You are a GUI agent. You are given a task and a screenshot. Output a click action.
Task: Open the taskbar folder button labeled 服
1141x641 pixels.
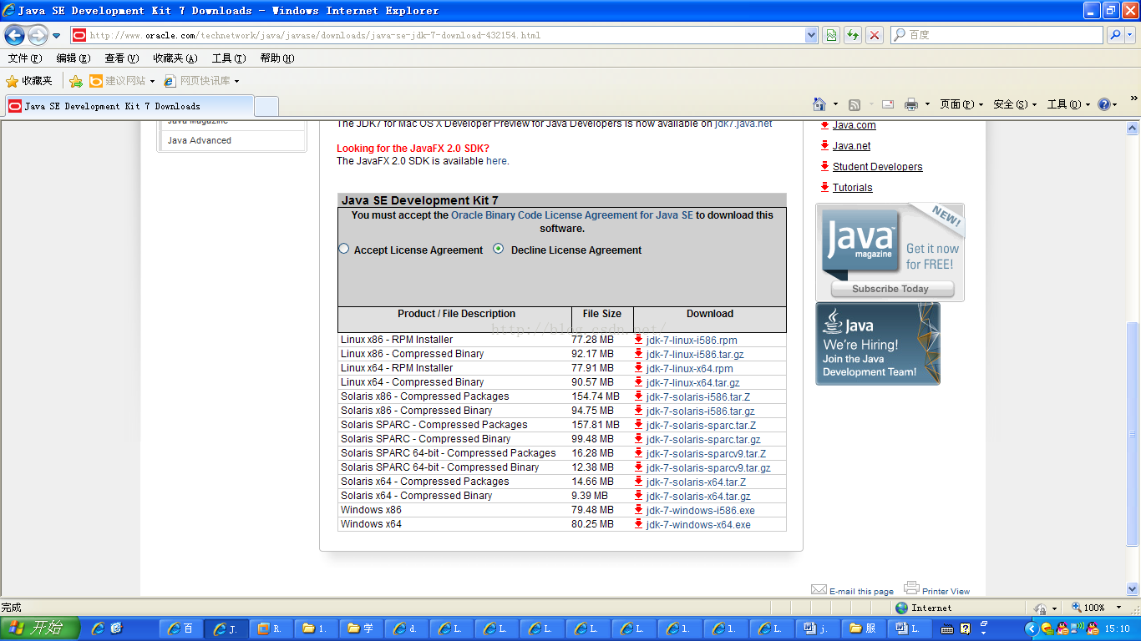click(863, 628)
